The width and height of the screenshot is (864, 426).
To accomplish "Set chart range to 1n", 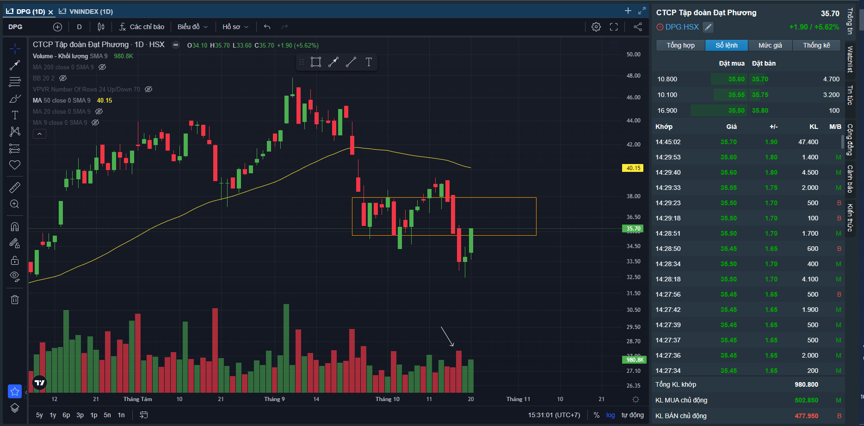I will 121,415.
